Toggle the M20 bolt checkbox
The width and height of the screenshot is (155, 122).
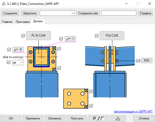138,61
